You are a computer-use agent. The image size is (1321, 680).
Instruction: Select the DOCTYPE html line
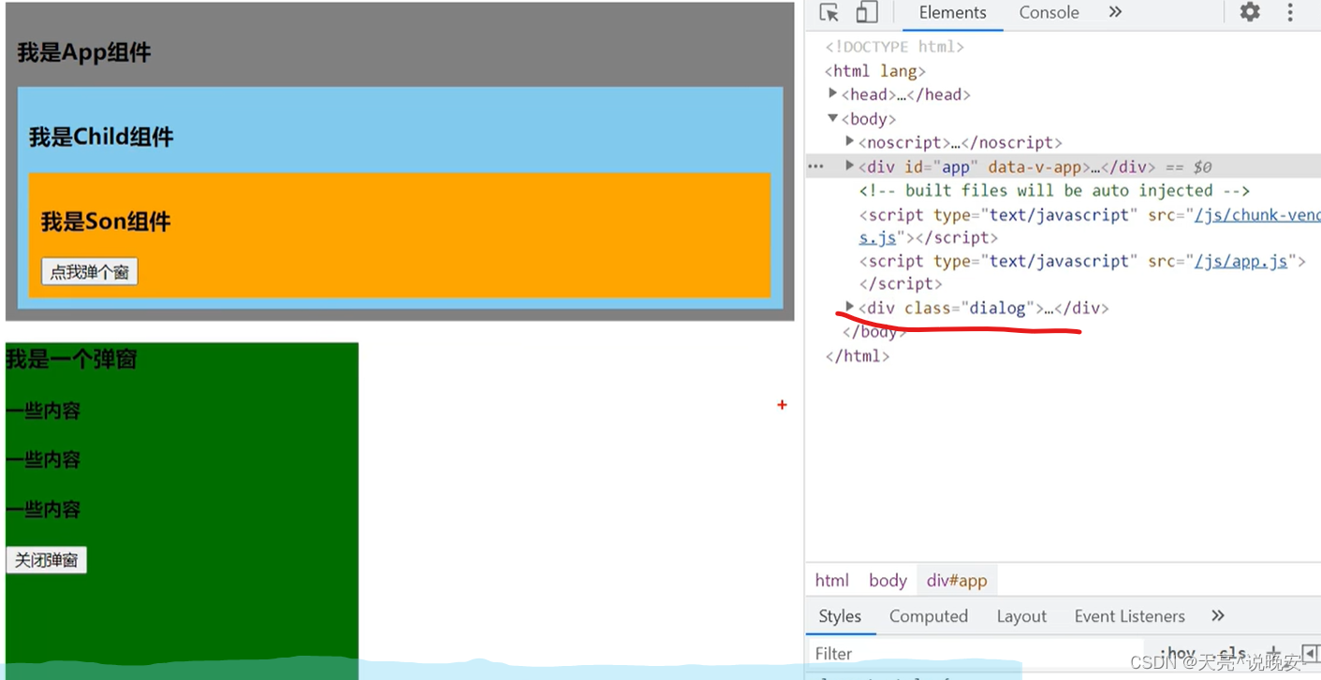point(894,47)
